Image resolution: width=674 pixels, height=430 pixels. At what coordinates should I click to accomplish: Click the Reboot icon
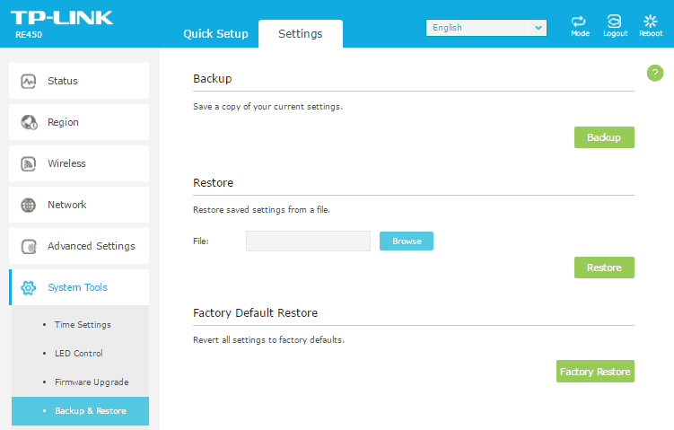pyautogui.click(x=651, y=22)
